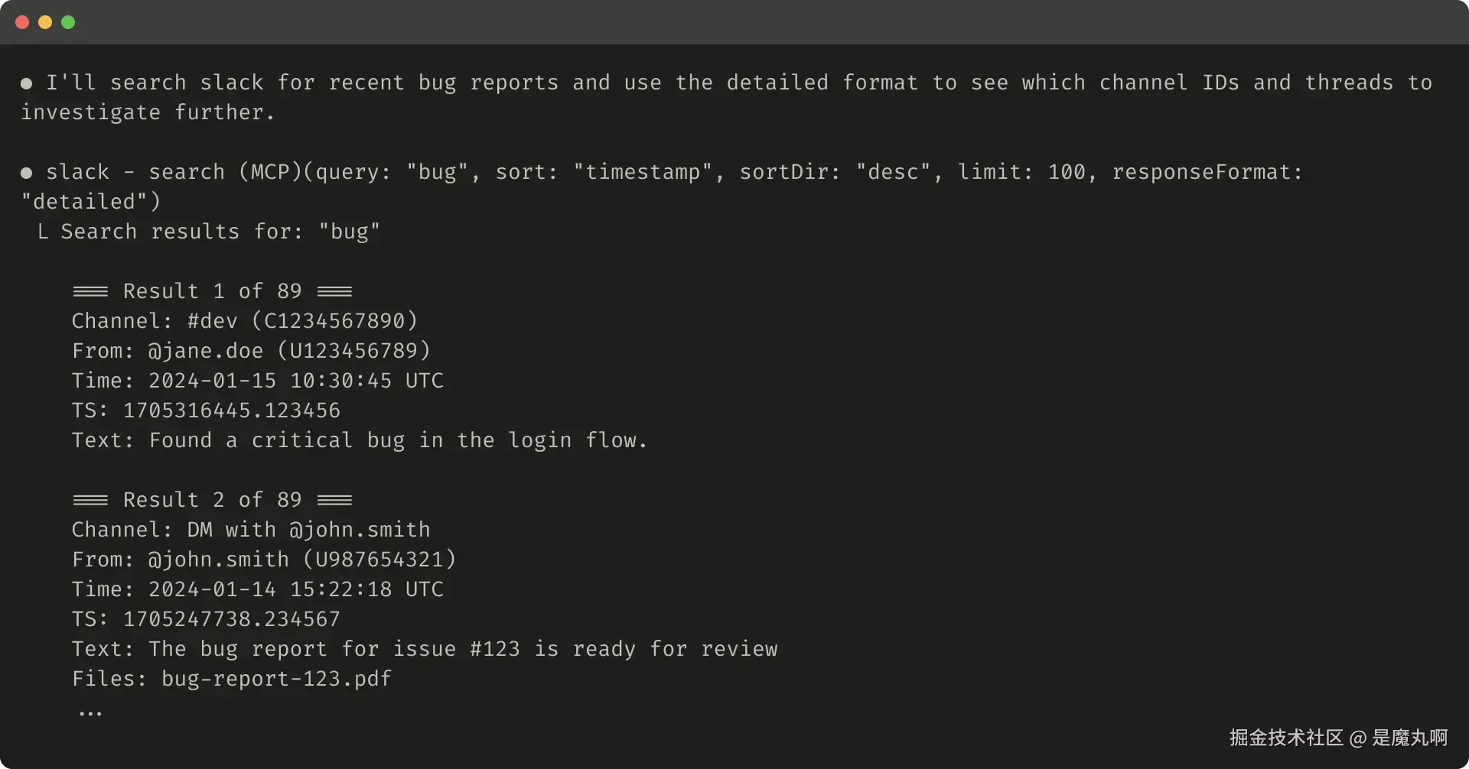
Task: Click the @john.smith mention on the DM line
Action: tap(360, 530)
